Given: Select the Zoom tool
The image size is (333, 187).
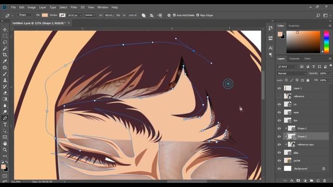Looking at the screenshot, I should point(5,150).
